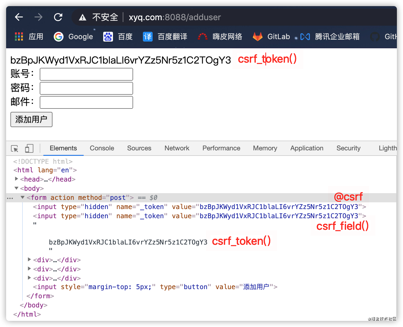Screen dimensions: 403x327
Task: Click the 添加用户 button
Action: 31,119
